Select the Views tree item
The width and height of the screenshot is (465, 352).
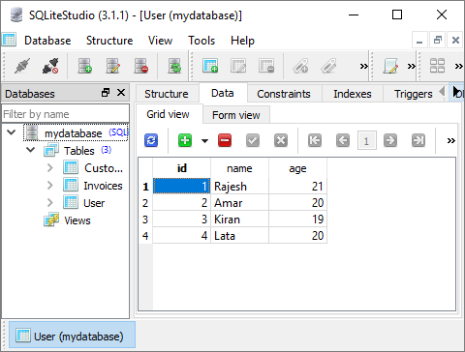pos(77,220)
